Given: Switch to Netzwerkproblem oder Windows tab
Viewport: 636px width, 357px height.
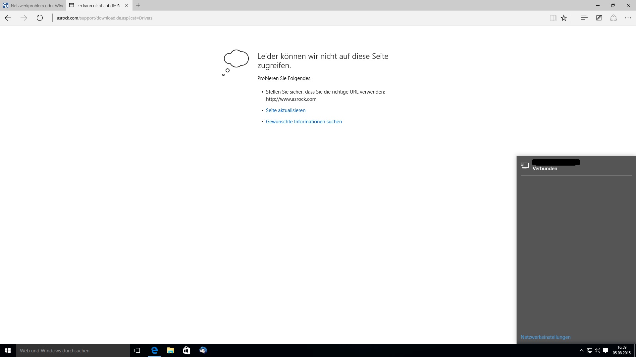Looking at the screenshot, I should click(x=33, y=6).
